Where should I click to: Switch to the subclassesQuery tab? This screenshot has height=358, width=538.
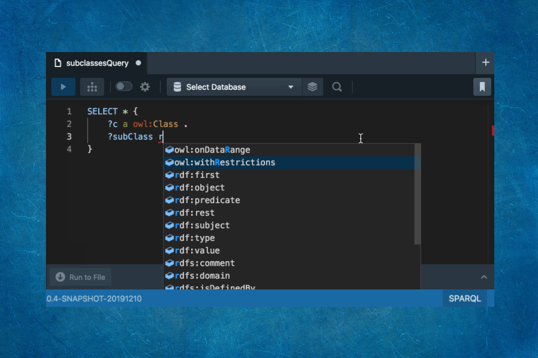click(x=97, y=63)
